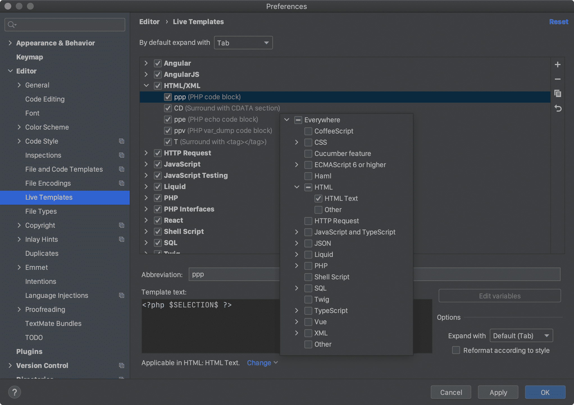
Task: Open Code Editing settings
Action: tap(45, 99)
